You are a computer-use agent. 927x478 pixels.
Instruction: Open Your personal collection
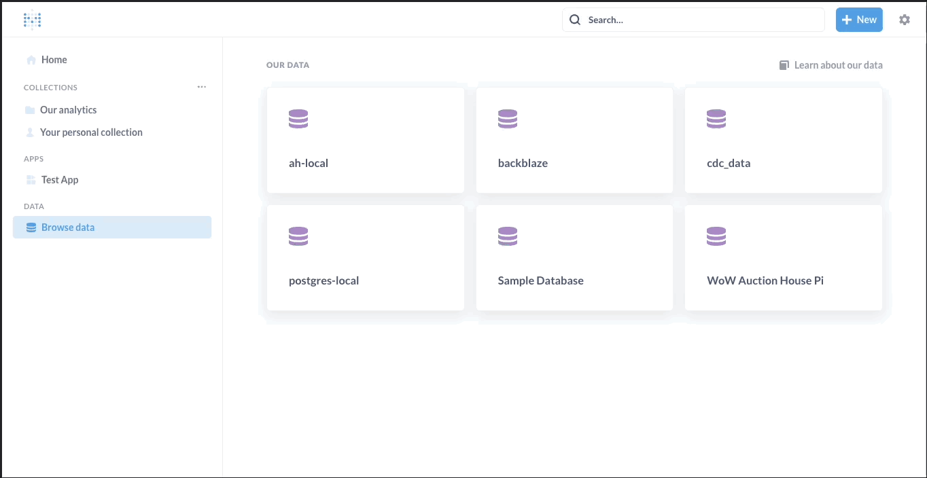91,132
